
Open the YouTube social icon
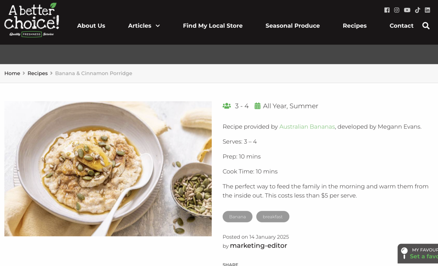[x=407, y=10]
